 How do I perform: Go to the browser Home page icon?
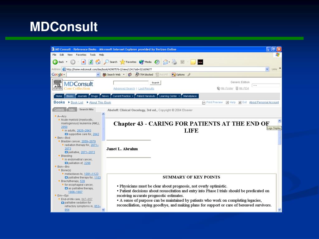click(98, 62)
